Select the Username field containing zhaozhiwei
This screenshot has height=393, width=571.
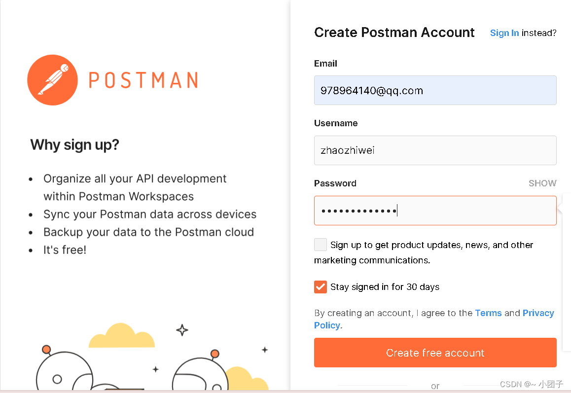435,150
